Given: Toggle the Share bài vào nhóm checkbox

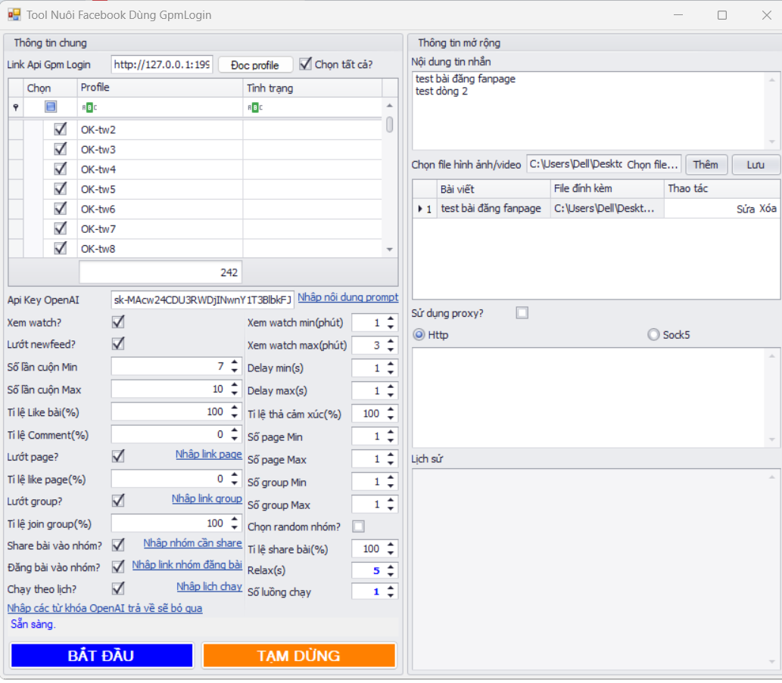Looking at the screenshot, I should [118, 545].
